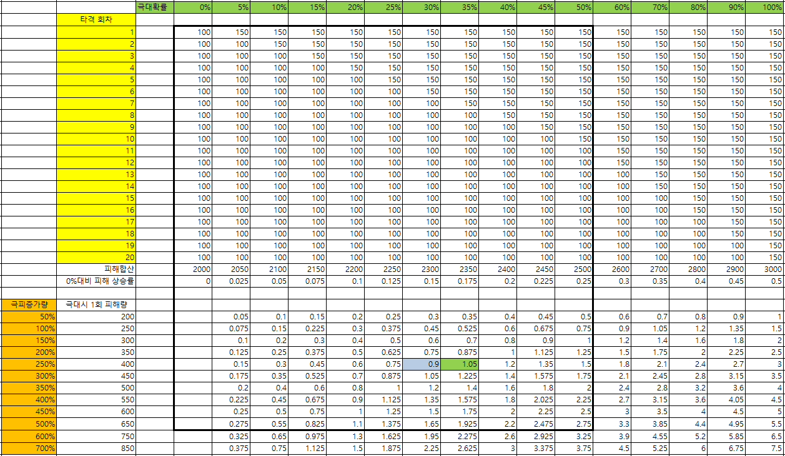785x456 pixels.
Task: Click the cell with value 1.925
Action: (x=460, y=424)
